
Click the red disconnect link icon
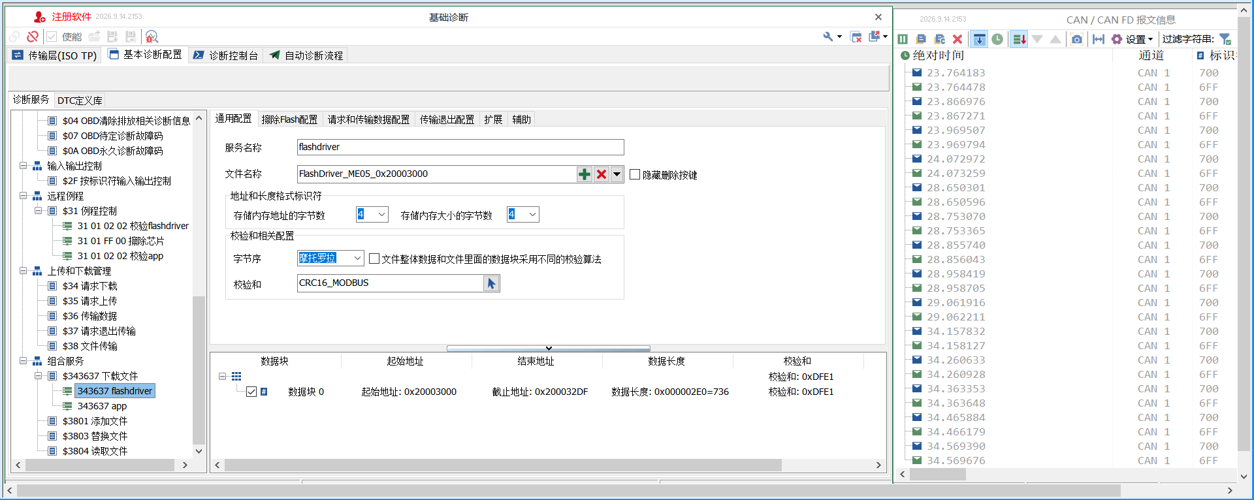coord(33,37)
